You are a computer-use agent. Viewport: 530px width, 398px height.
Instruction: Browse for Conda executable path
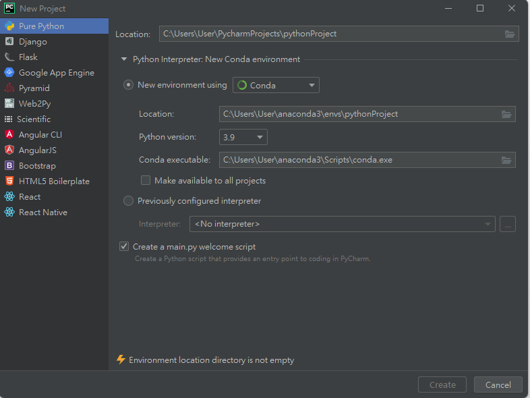tap(506, 160)
